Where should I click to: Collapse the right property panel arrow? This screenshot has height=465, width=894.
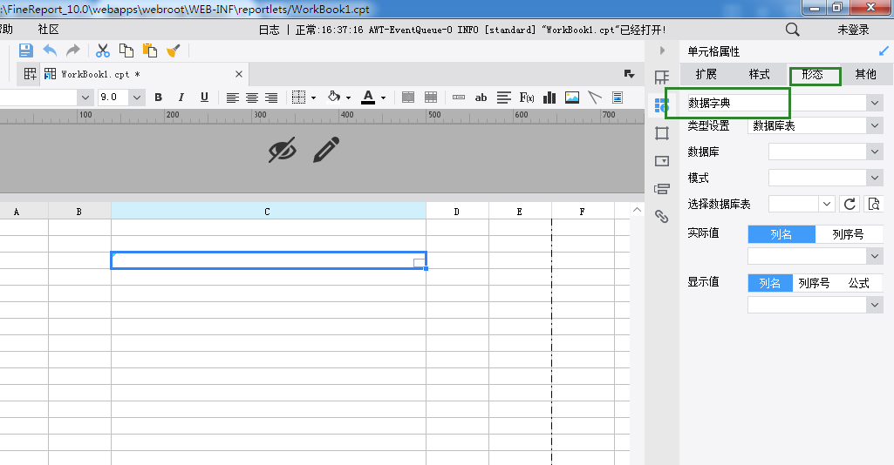pos(662,51)
